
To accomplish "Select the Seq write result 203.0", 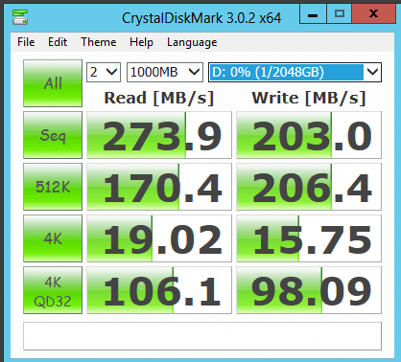I will tap(309, 135).
